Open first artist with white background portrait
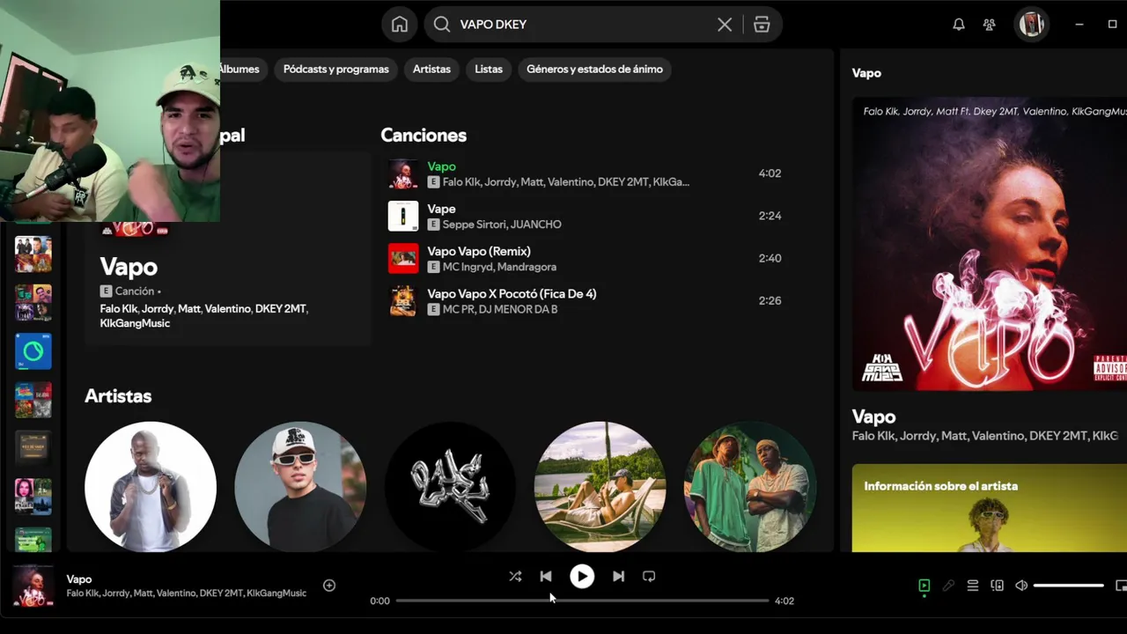 click(151, 487)
